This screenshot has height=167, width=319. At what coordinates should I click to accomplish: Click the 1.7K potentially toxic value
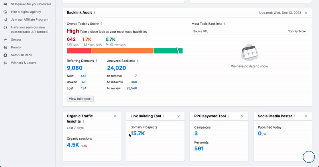pos(87,39)
